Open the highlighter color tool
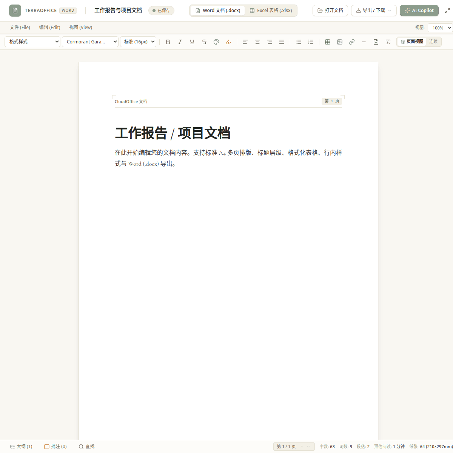453x453 pixels. (228, 42)
